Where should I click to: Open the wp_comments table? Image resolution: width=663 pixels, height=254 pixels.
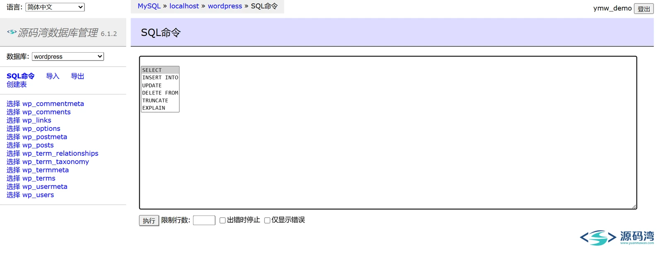46,112
